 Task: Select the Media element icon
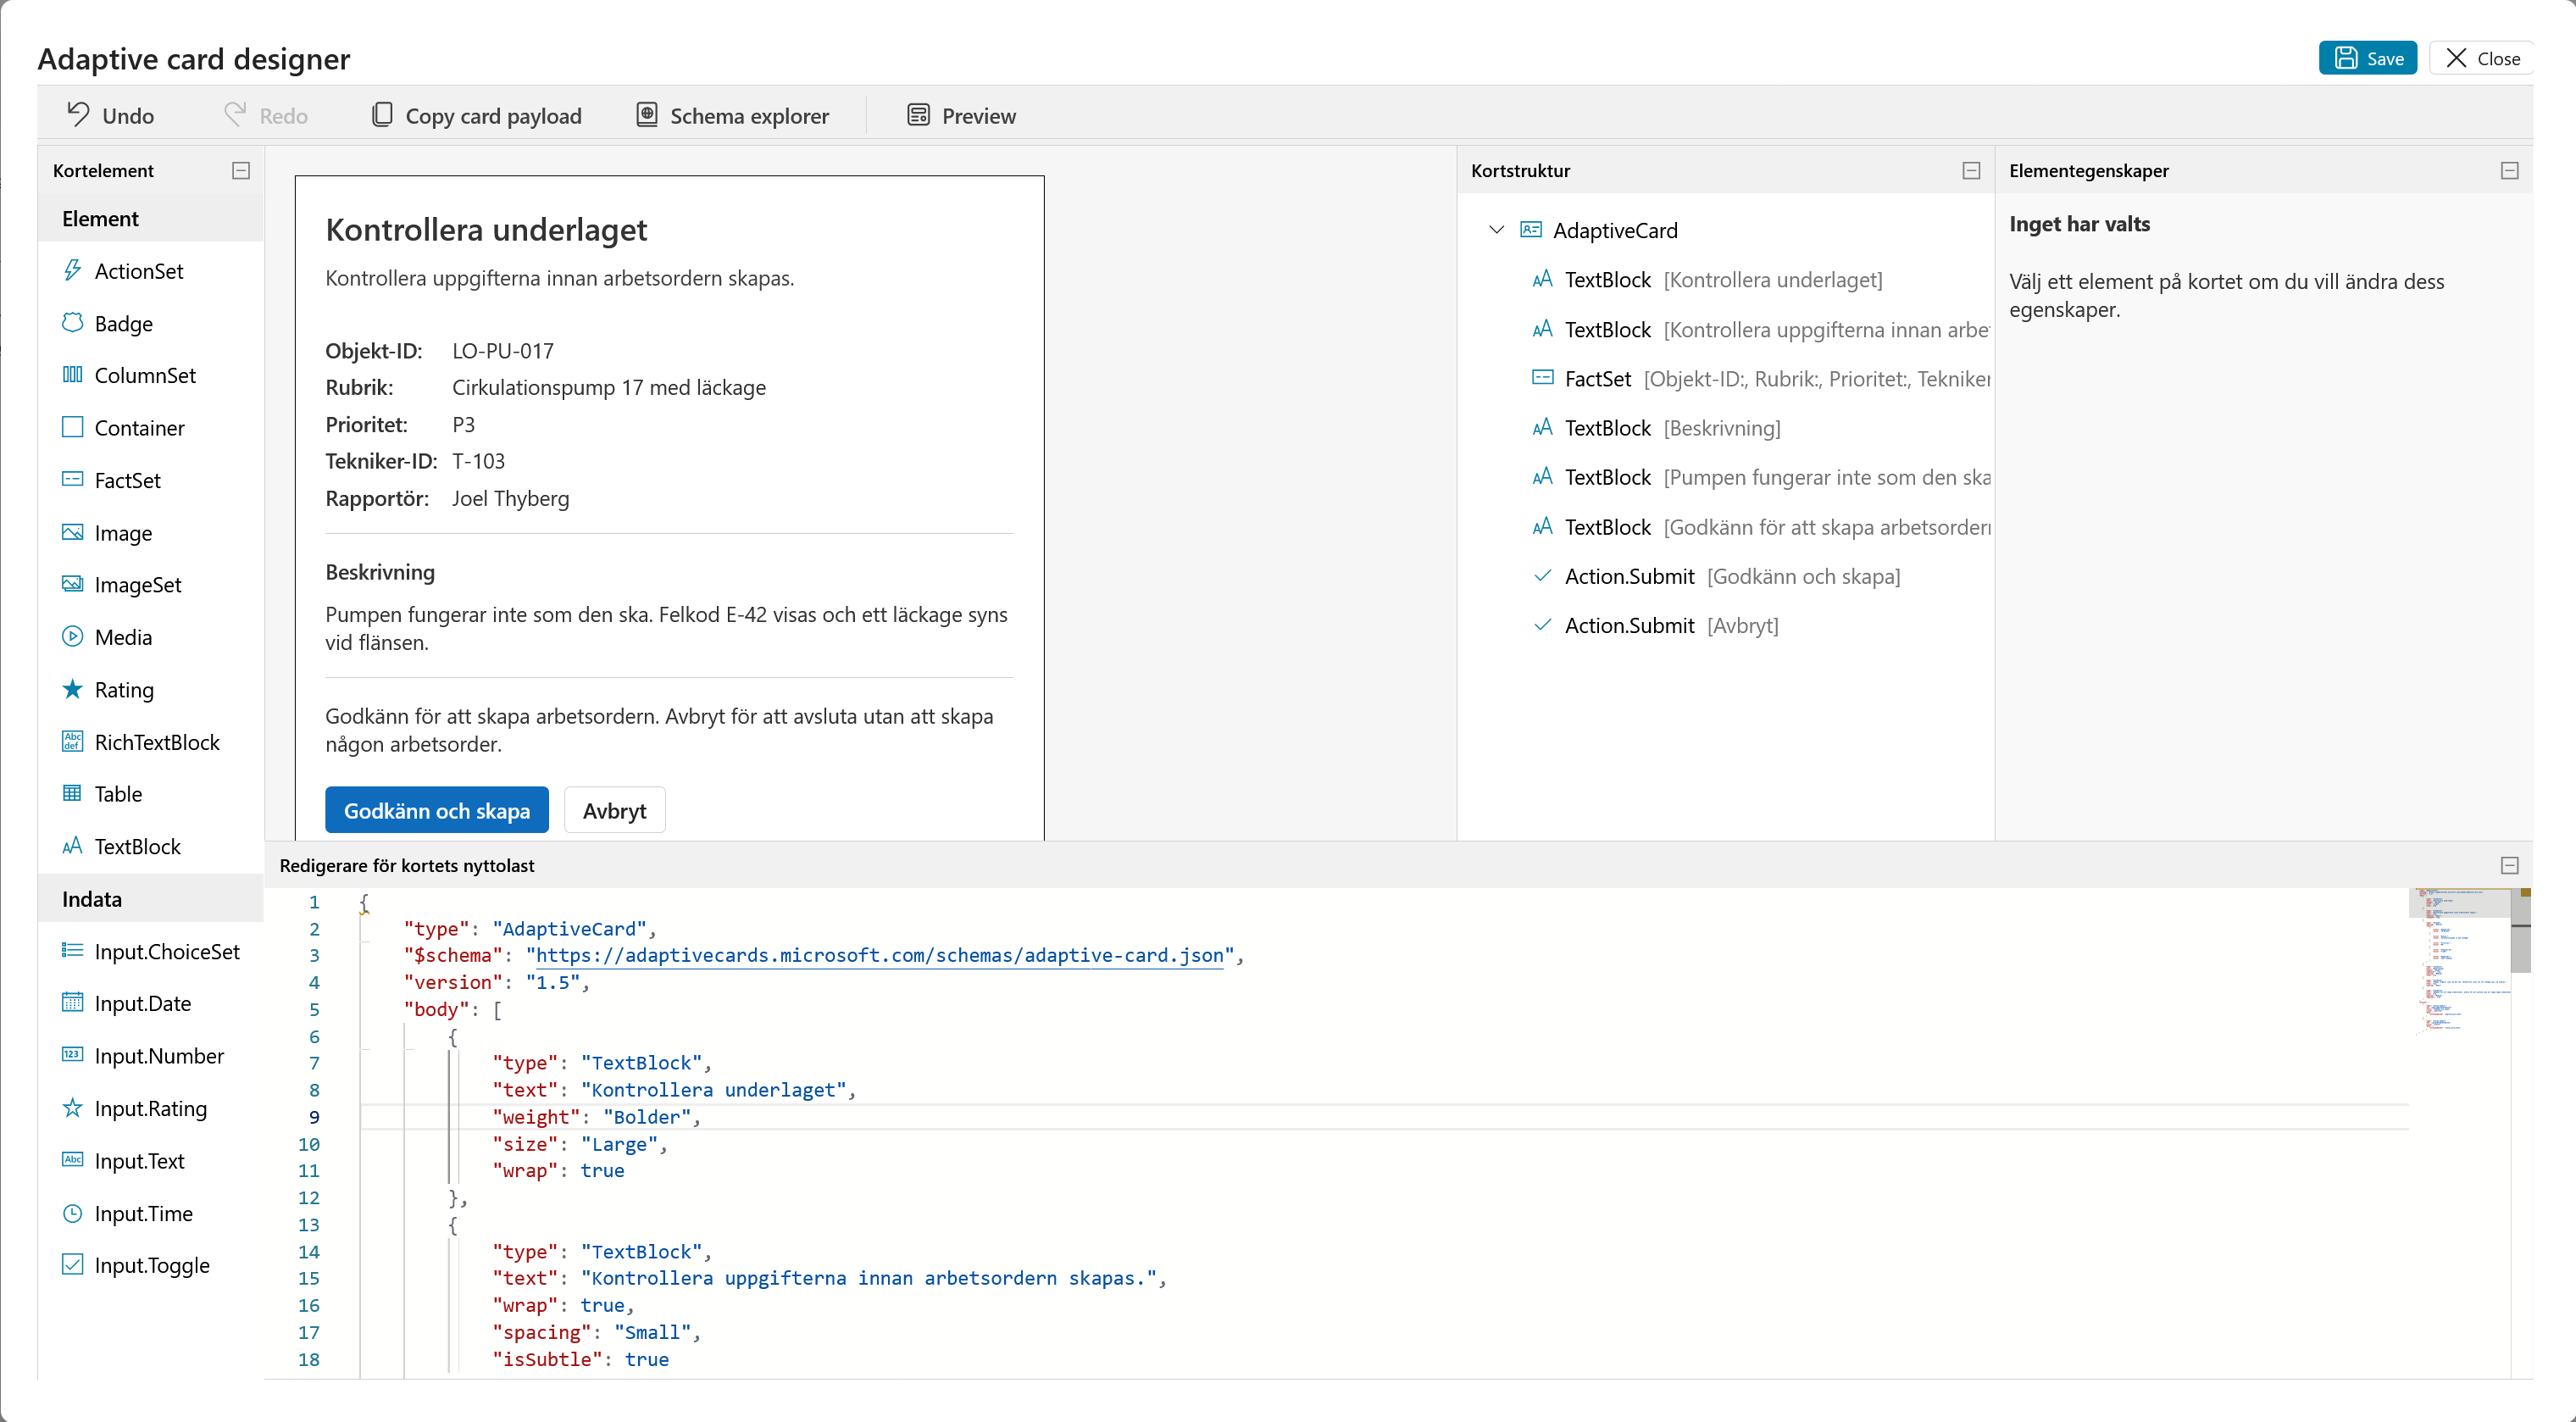click(72, 637)
